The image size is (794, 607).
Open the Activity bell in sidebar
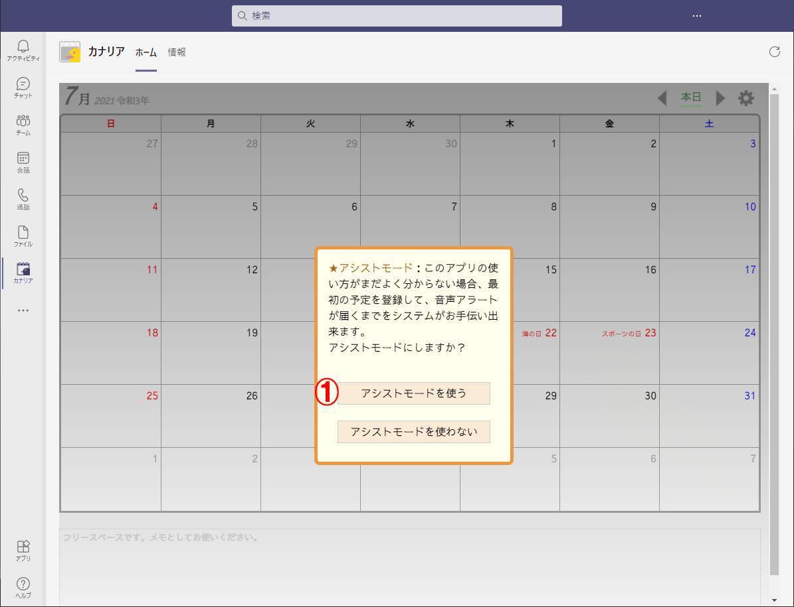23,50
